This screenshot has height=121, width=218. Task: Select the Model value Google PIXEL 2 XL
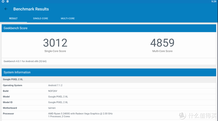58,97
